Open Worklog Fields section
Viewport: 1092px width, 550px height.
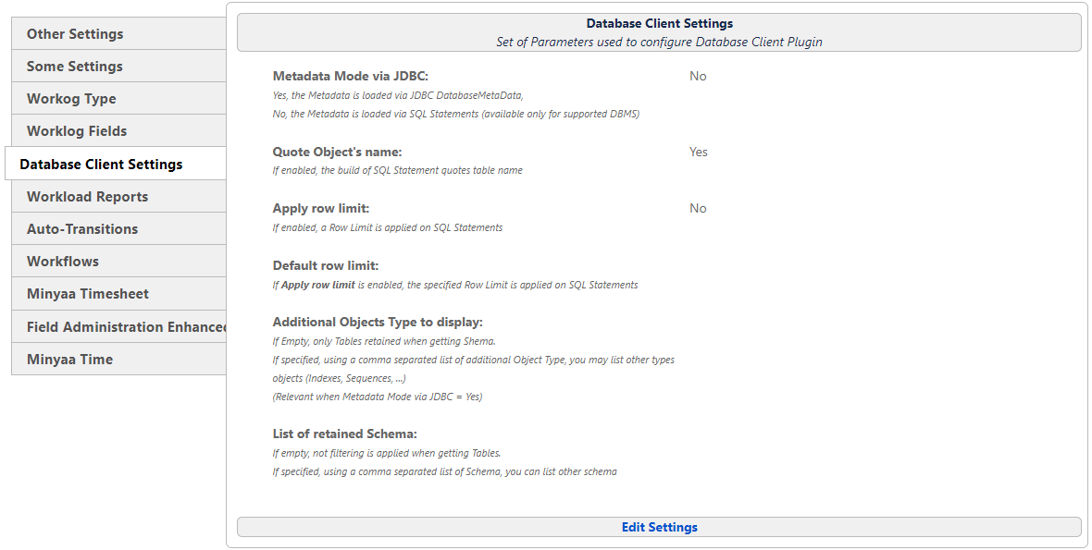coord(77,131)
